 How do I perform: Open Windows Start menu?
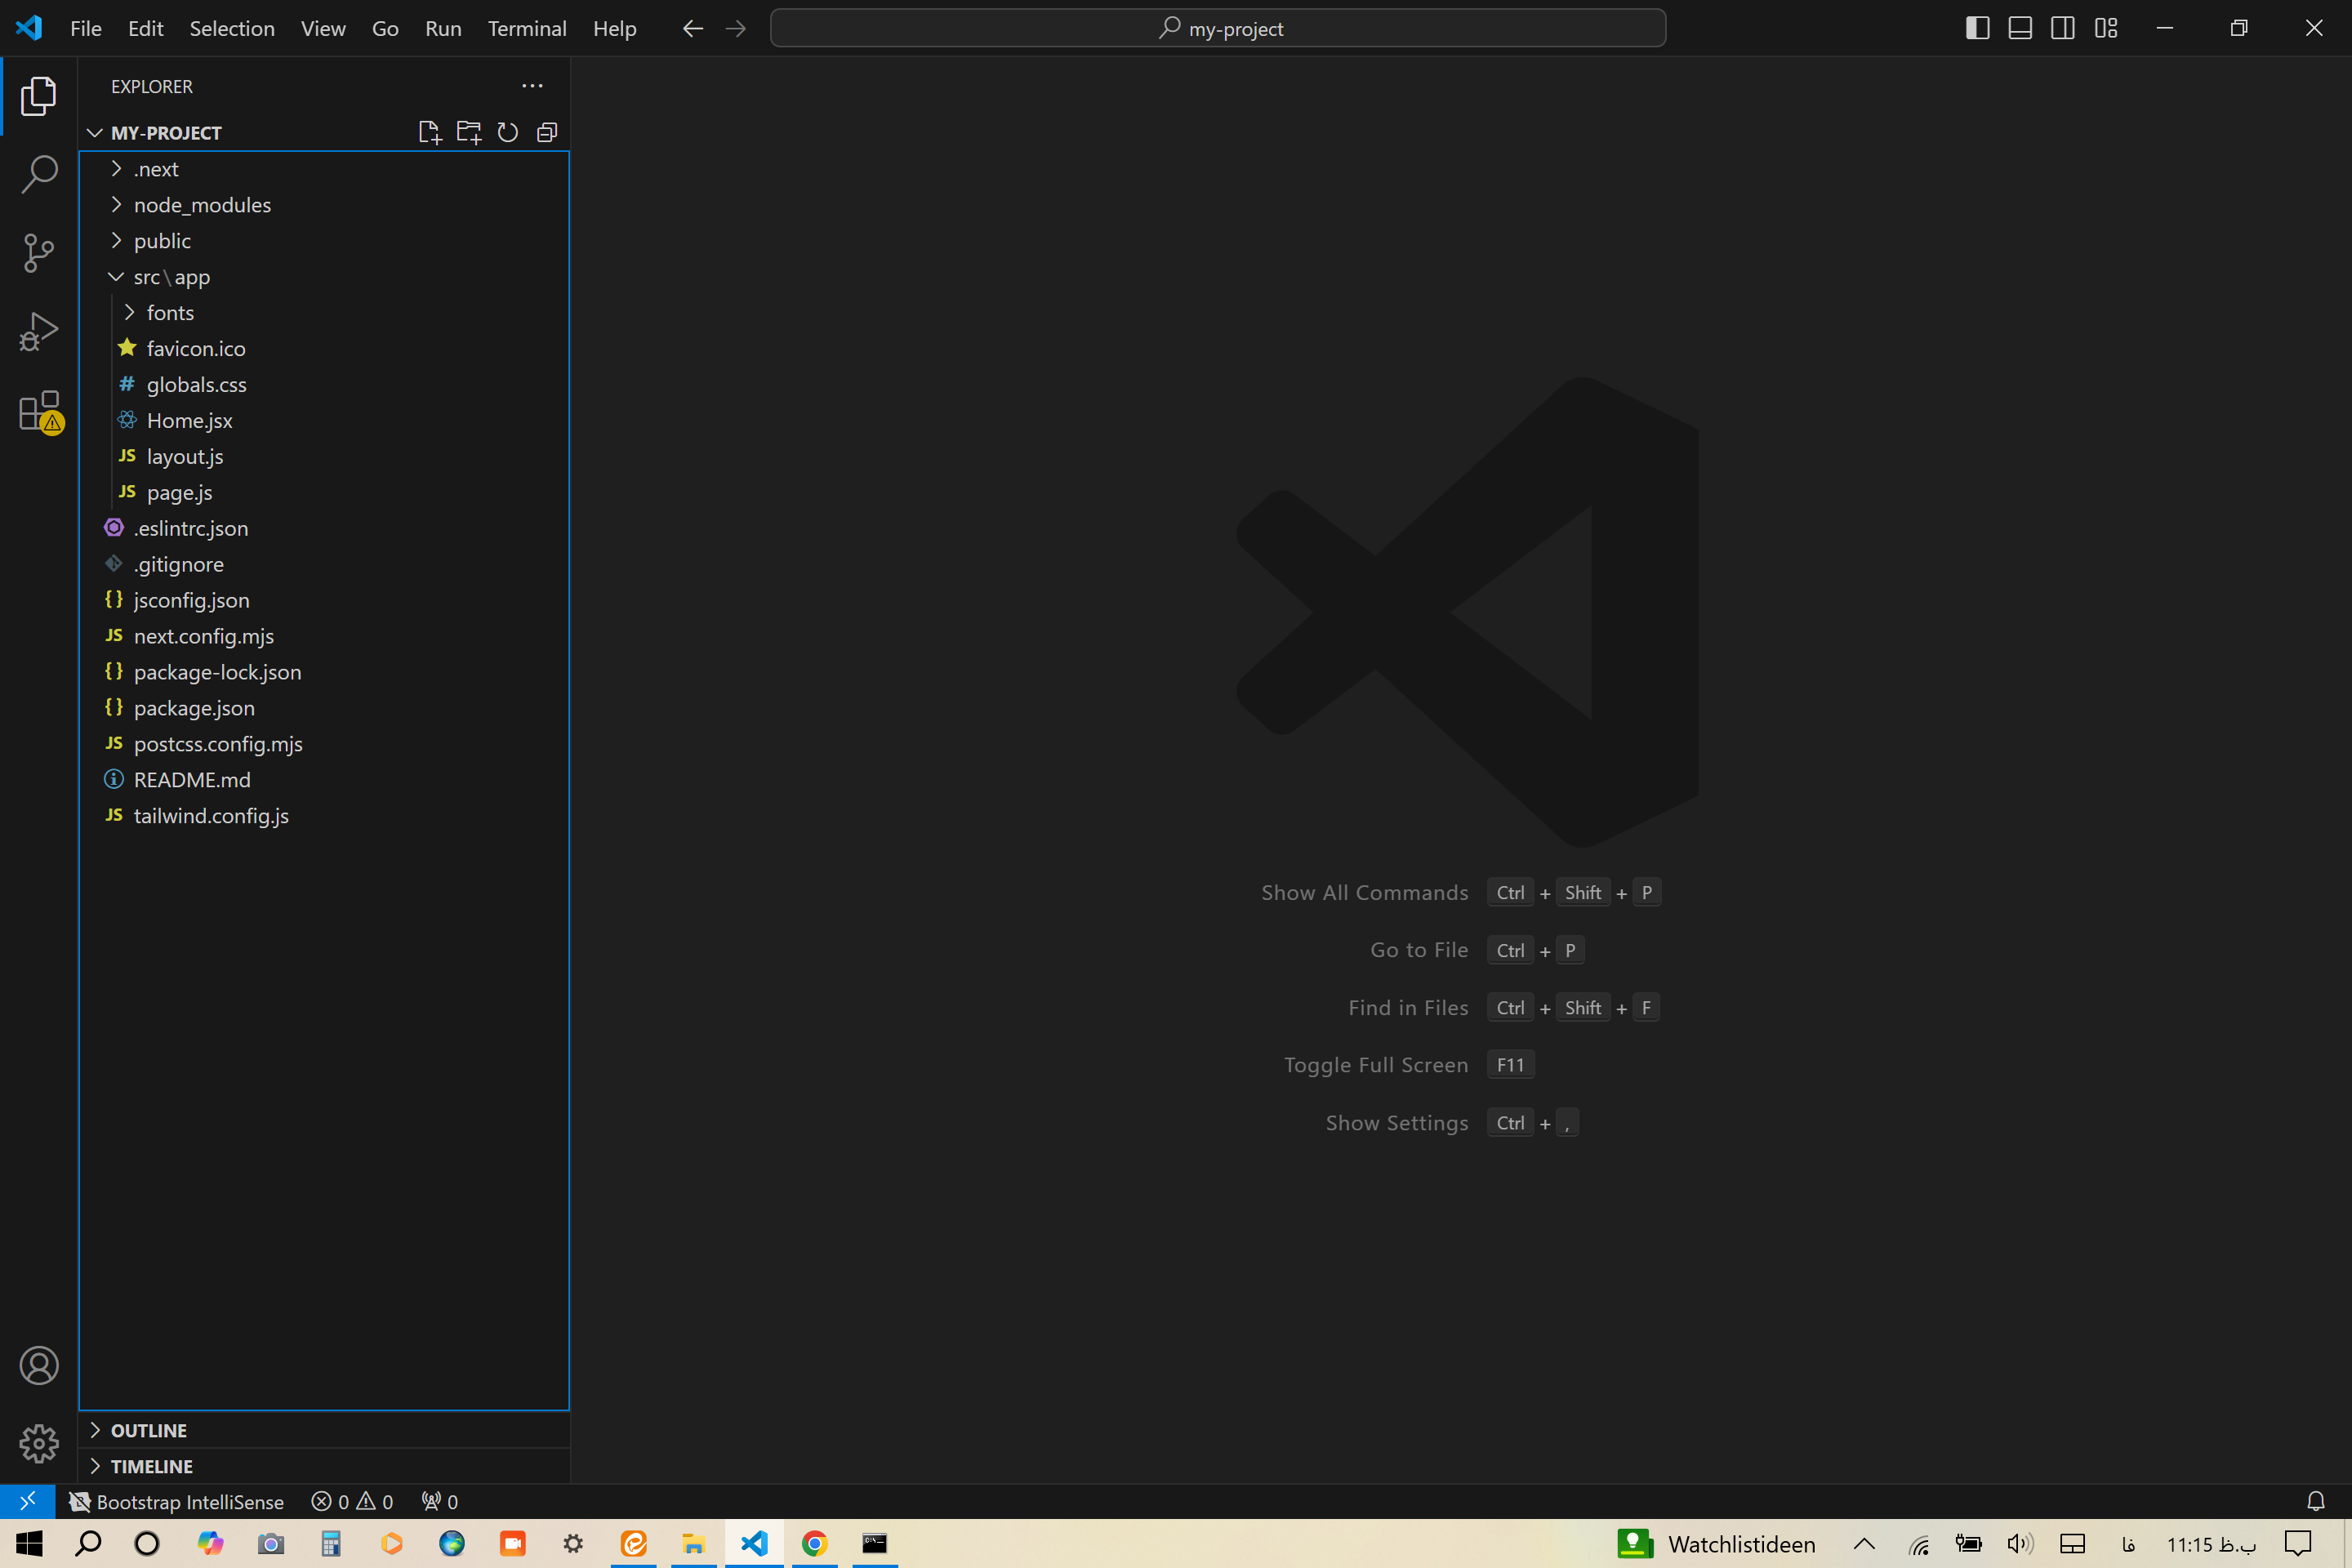coord(29,1544)
